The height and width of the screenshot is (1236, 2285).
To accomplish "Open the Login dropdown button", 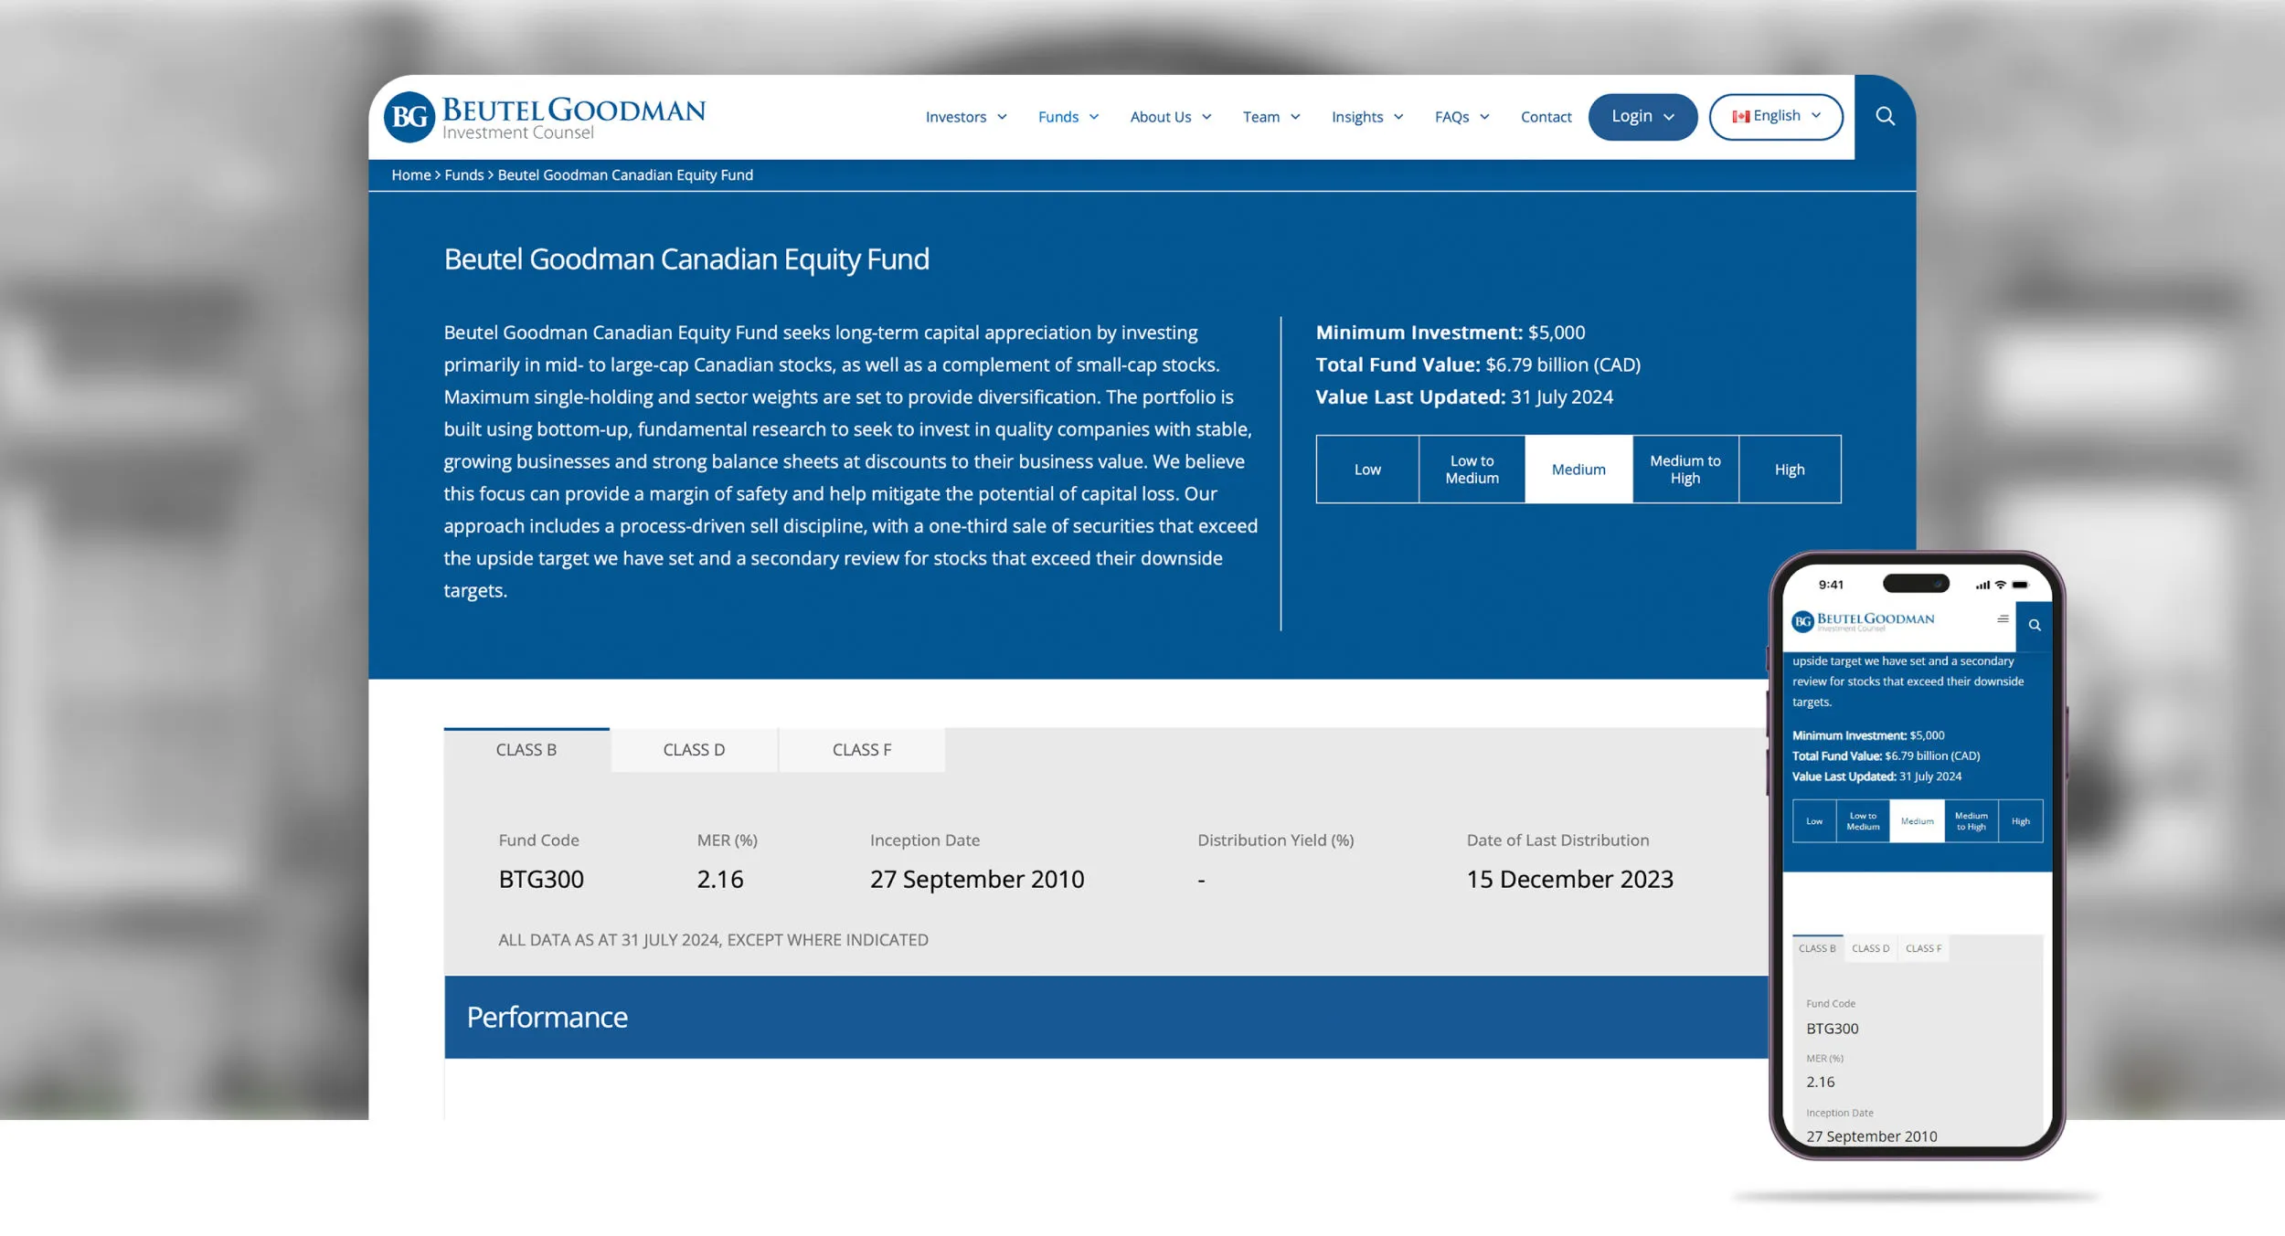I will [x=1642, y=117].
